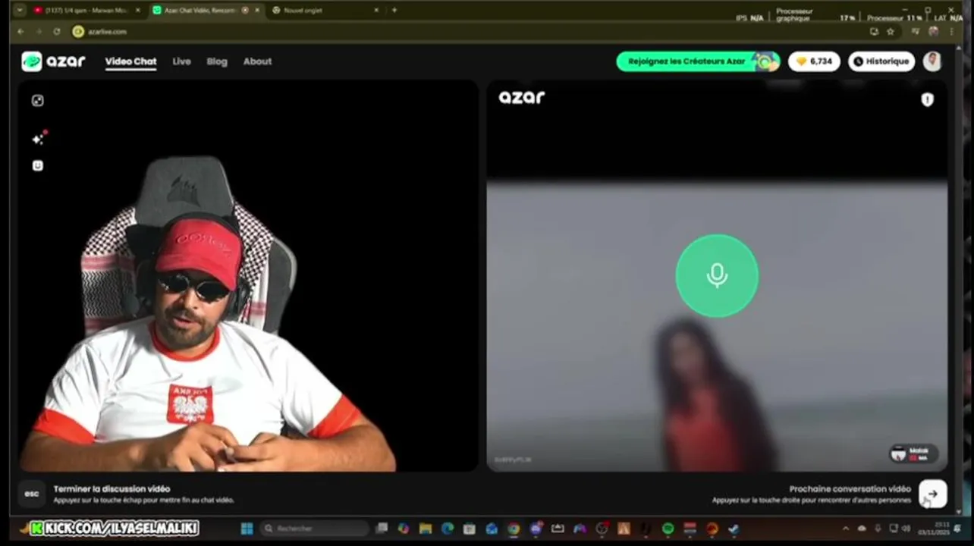Click the browser back arrow
974x546 pixels.
[20, 31]
